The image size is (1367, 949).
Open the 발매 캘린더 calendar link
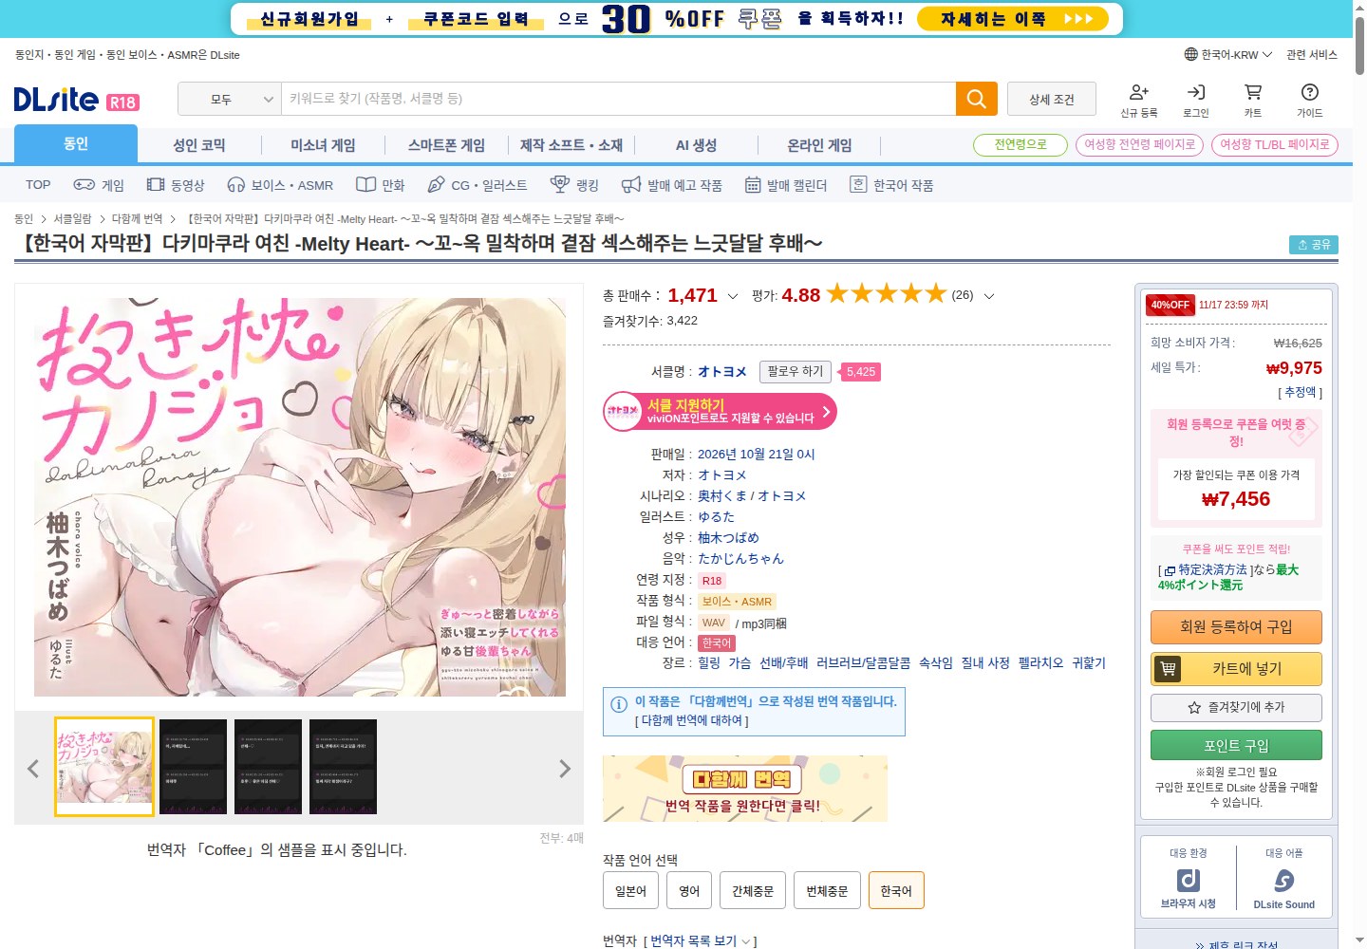coord(786,185)
